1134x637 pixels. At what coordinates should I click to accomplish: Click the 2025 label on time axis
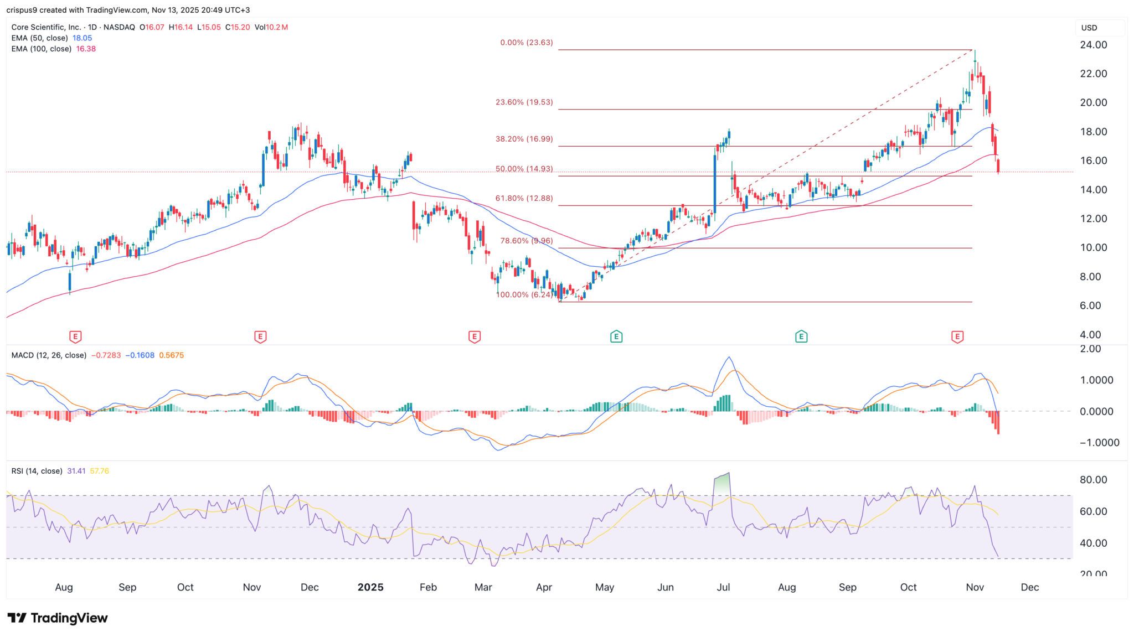pos(370,587)
